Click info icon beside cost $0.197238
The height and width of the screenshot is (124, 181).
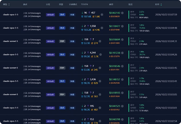pos(122,53)
